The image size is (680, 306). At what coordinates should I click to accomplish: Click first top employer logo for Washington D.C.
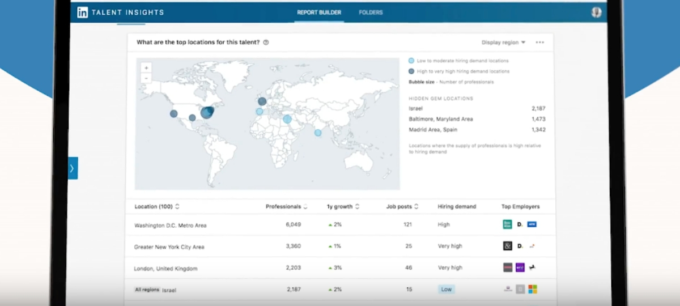pos(507,224)
